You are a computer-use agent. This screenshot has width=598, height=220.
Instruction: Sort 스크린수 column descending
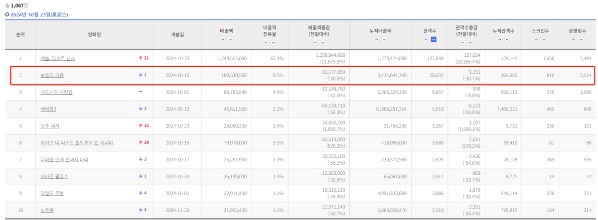(545, 39)
